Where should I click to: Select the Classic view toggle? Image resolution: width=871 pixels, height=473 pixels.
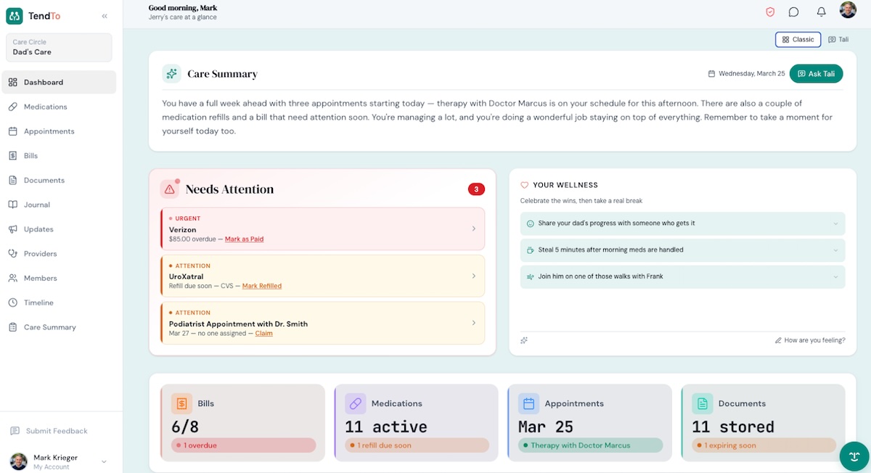(798, 39)
